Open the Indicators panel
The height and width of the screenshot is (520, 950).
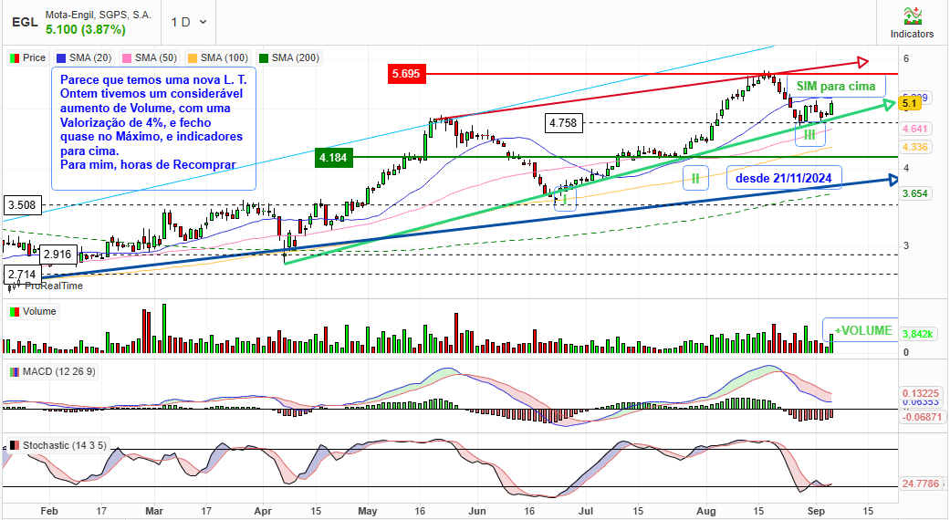coord(912,23)
